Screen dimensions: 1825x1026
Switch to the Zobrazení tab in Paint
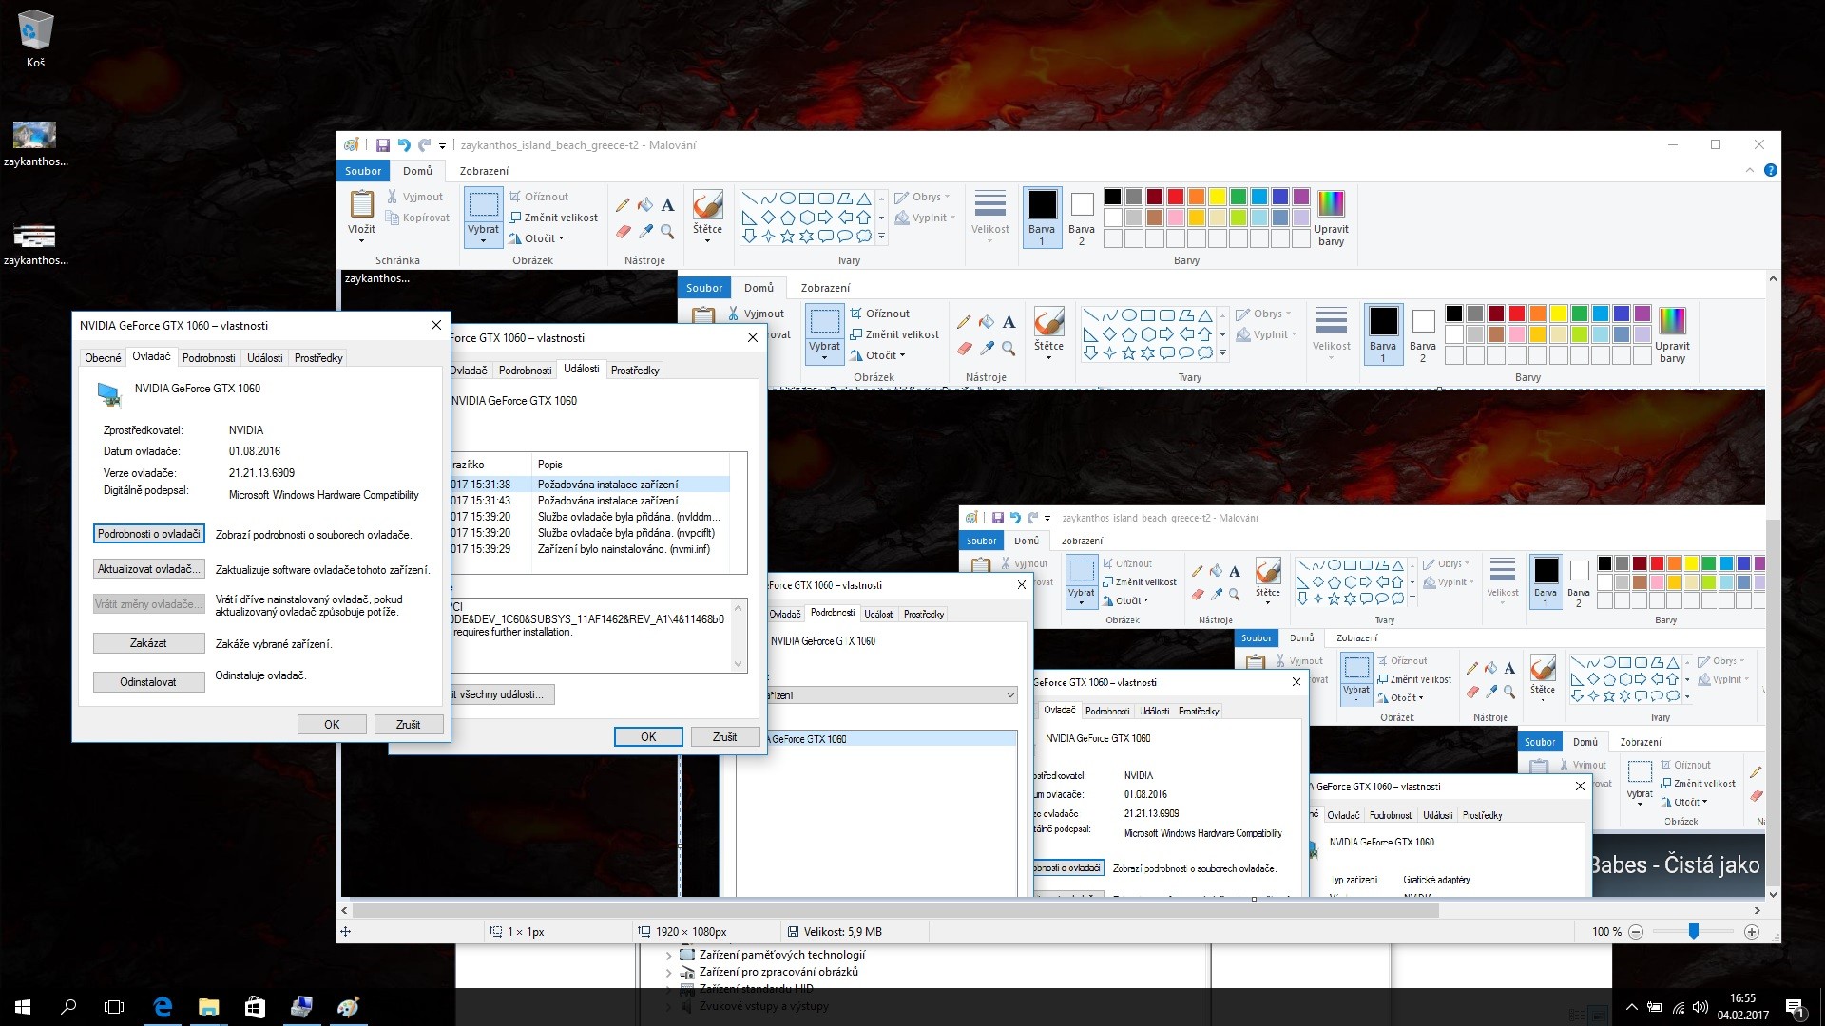click(484, 171)
